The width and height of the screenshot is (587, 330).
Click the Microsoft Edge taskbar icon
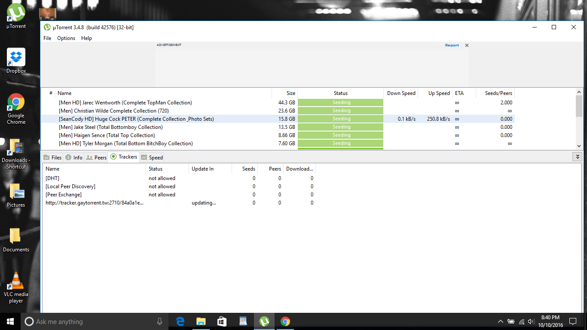coord(180,321)
